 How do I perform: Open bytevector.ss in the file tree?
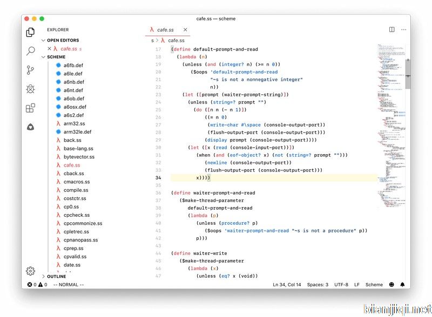[79, 157]
